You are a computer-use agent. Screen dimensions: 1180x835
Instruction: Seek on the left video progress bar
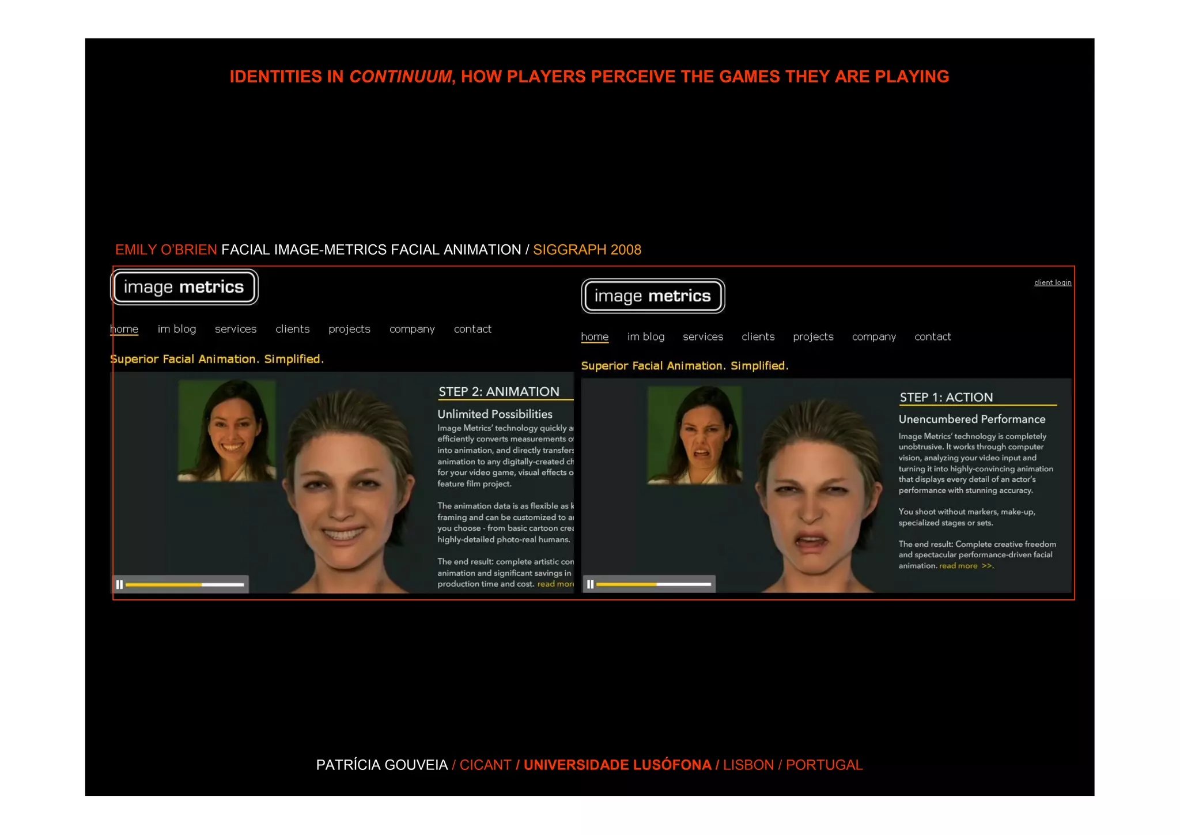pos(185,584)
